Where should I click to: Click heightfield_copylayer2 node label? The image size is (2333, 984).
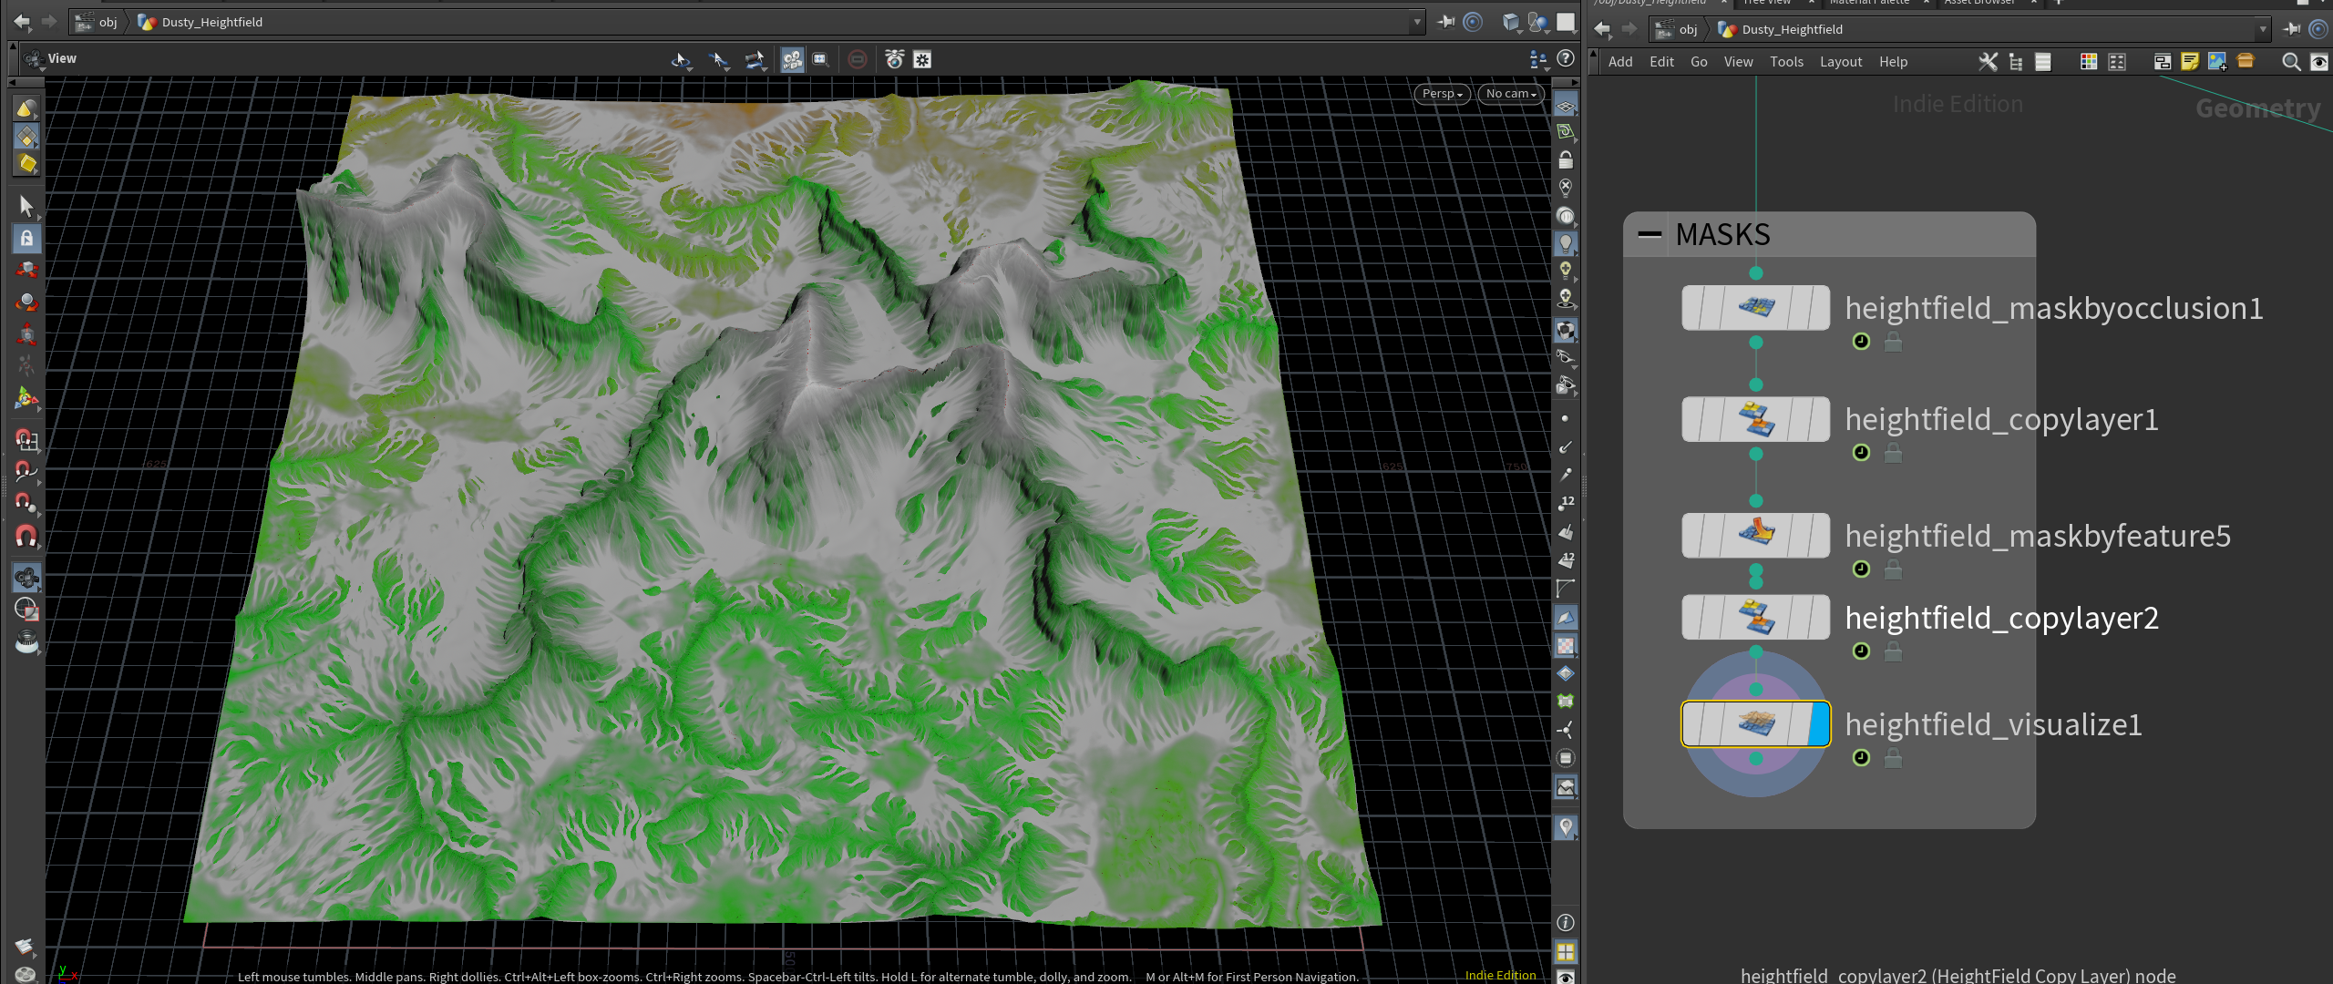[x=2001, y=618]
